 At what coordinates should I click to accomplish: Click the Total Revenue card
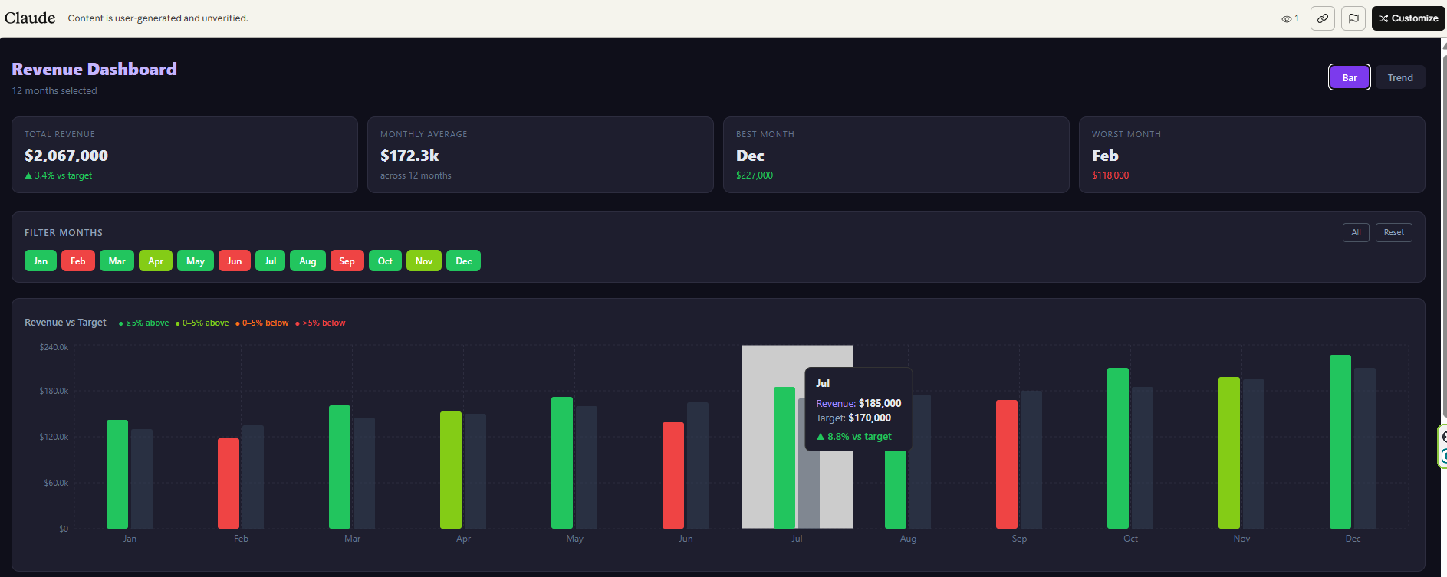pyautogui.click(x=185, y=155)
